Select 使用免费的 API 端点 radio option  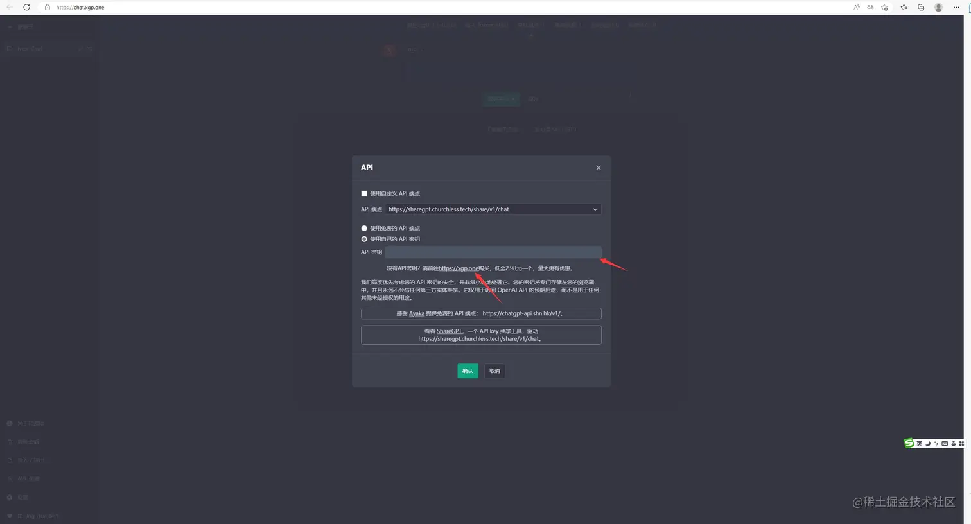coord(364,228)
